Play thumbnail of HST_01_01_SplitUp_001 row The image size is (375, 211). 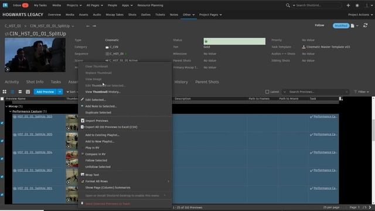pyautogui.click(x=69, y=200)
